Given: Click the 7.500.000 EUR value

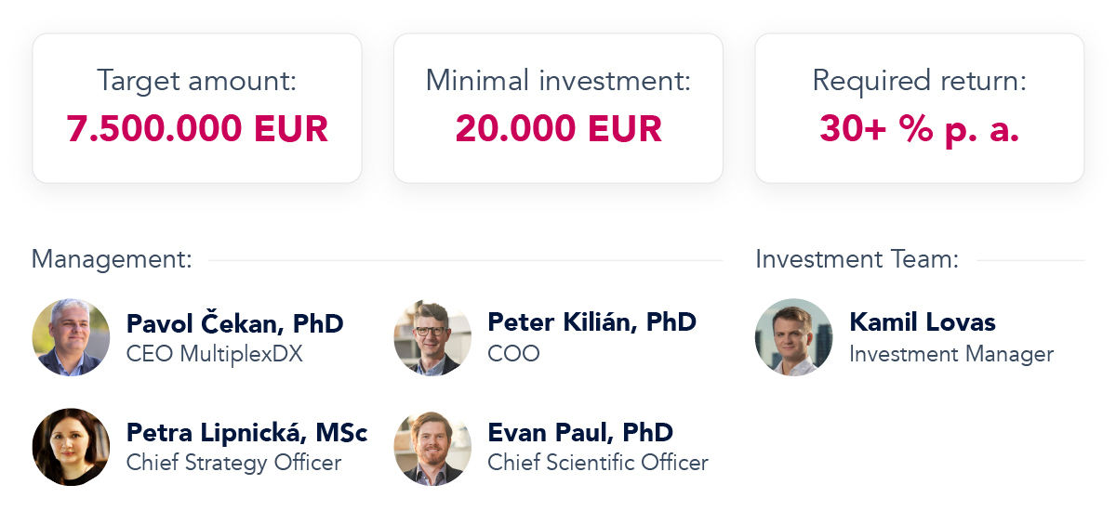Looking at the screenshot, I should (x=197, y=129).
